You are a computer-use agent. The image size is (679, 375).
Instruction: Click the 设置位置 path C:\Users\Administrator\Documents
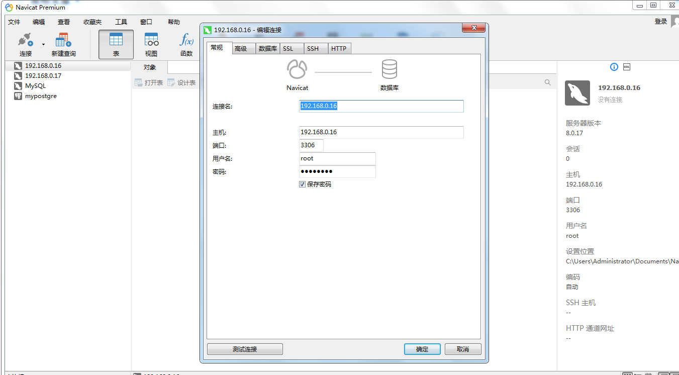pos(622,261)
